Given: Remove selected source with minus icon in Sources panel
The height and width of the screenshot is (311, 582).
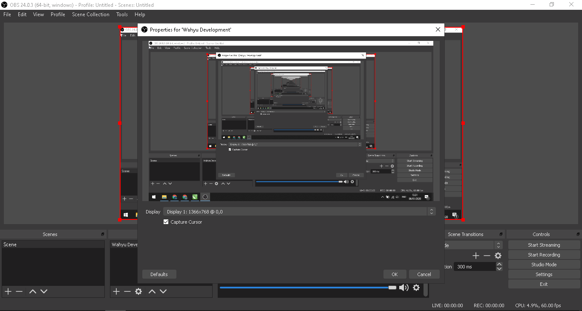Looking at the screenshot, I should tap(127, 291).
